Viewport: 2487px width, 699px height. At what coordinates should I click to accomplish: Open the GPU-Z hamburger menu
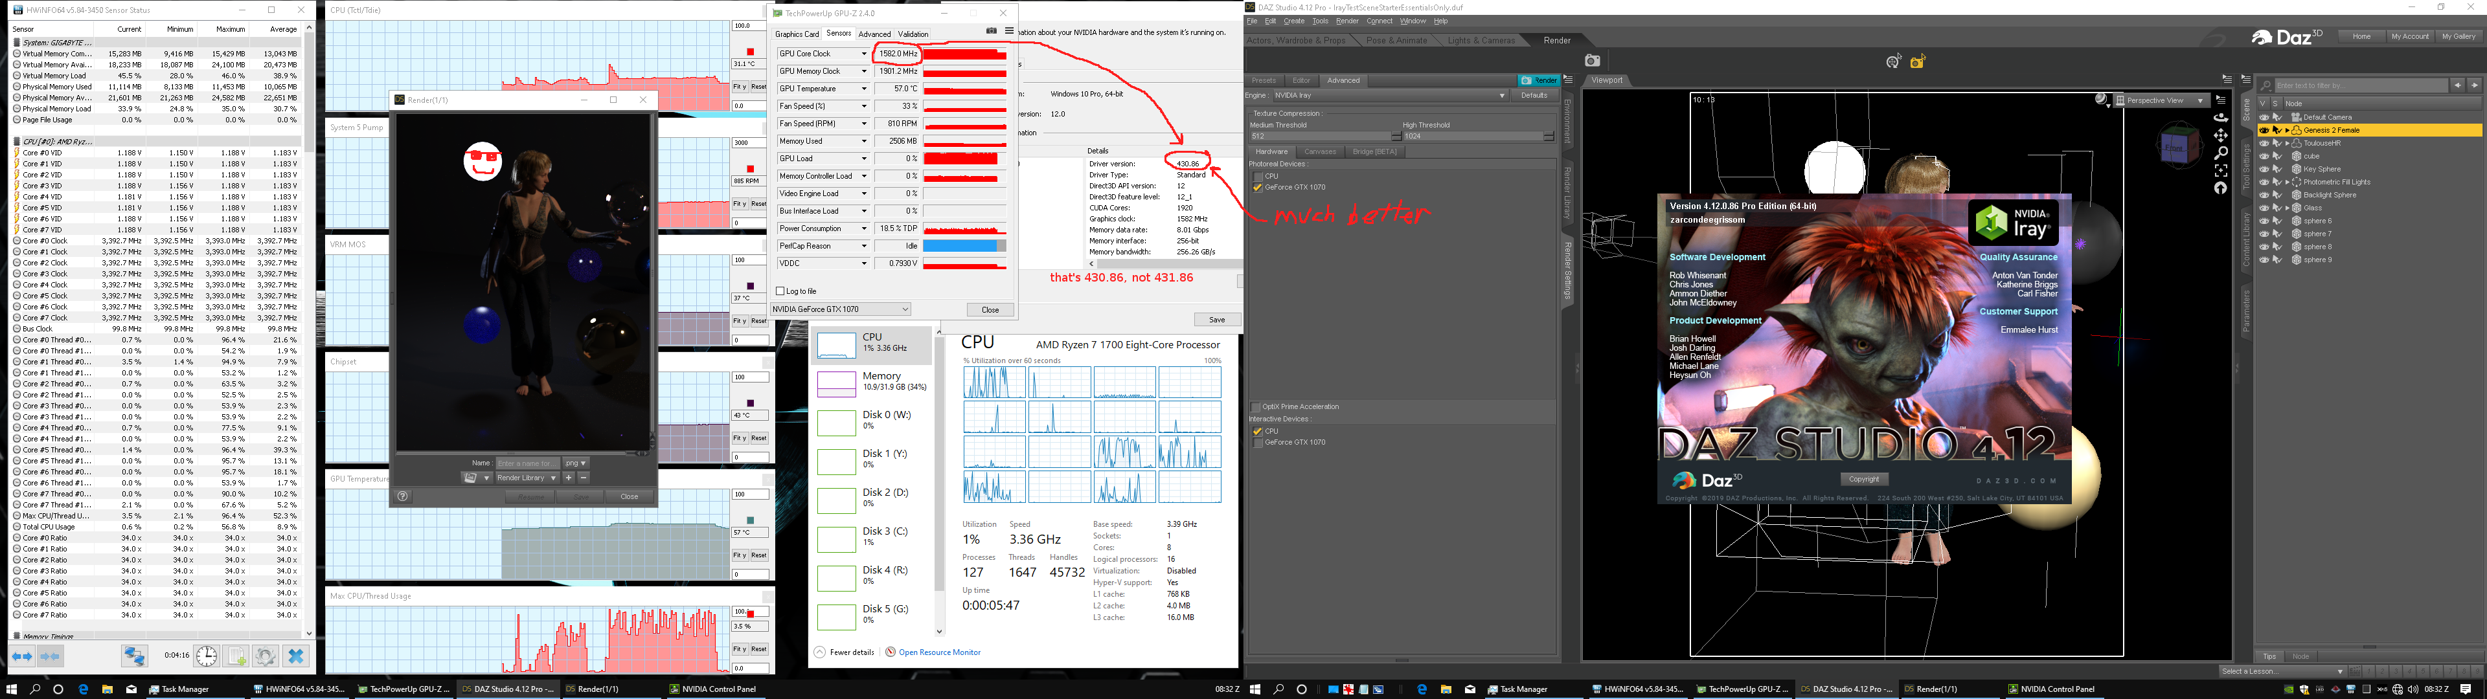click(x=1009, y=31)
